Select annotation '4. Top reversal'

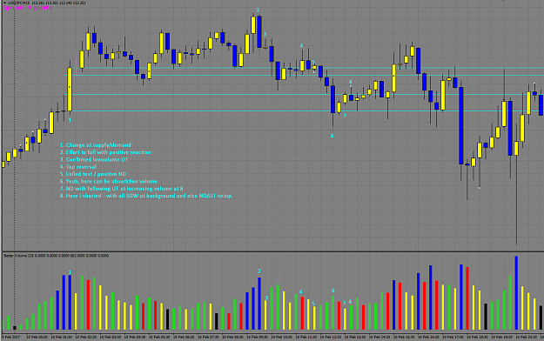coord(77,167)
